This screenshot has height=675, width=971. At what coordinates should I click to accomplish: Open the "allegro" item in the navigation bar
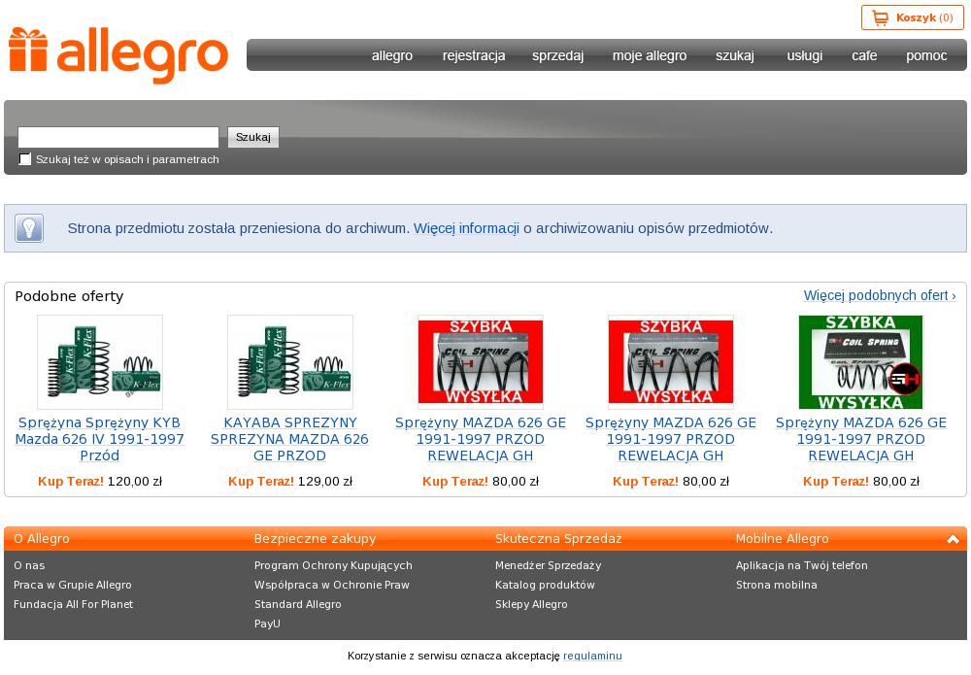pos(392,55)
